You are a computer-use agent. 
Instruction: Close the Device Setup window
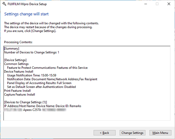[169, 4]
